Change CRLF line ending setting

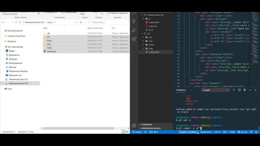[x=225, y=132]
